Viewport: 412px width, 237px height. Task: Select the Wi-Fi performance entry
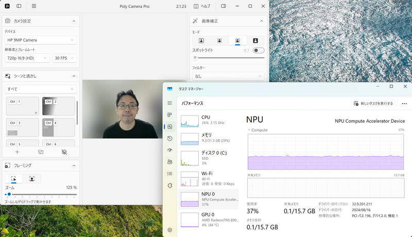209,178
